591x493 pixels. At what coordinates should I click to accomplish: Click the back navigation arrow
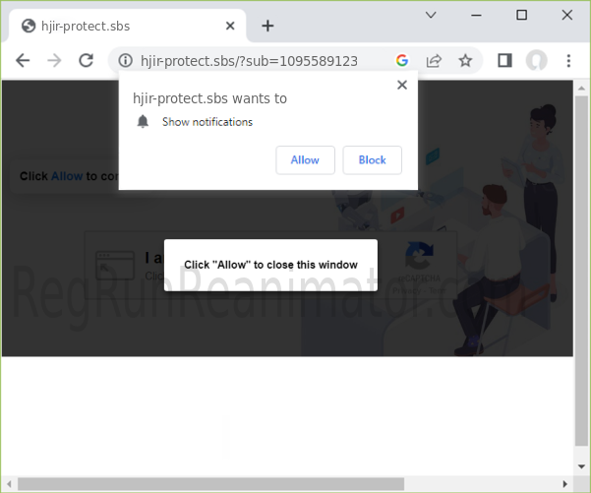point(23,61)
